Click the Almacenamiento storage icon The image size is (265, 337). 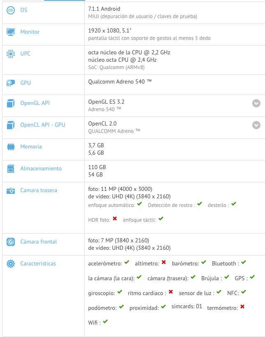click(11, 169)
